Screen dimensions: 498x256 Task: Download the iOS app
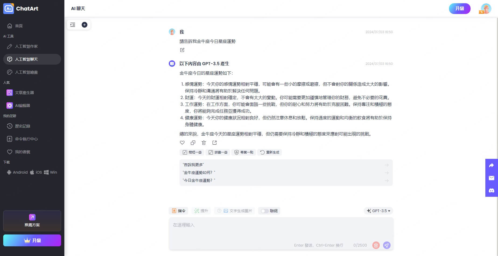click(36, 172)
